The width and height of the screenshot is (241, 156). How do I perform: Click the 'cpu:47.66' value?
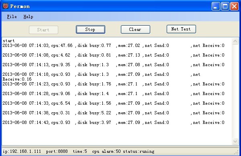click(x=62, y=46)
